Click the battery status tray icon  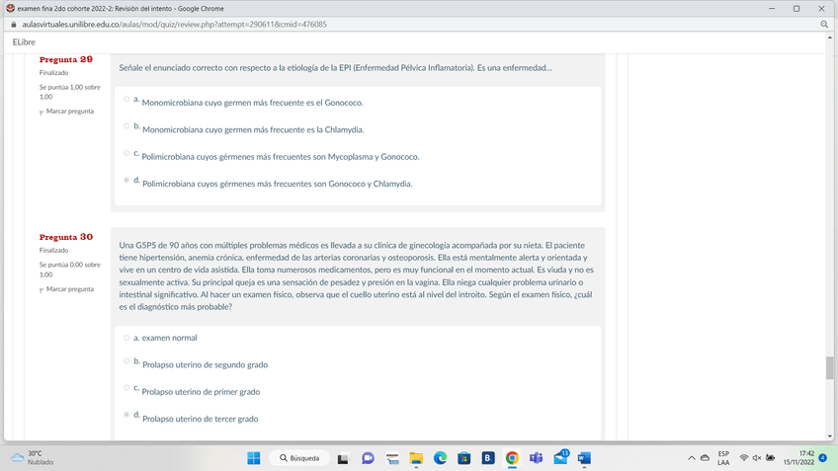[x=770, y=458]
